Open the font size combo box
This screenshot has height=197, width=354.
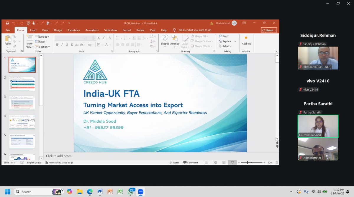click(91, 38)
